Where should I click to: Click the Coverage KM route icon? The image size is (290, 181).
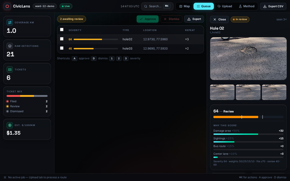[x=10, y=22]
